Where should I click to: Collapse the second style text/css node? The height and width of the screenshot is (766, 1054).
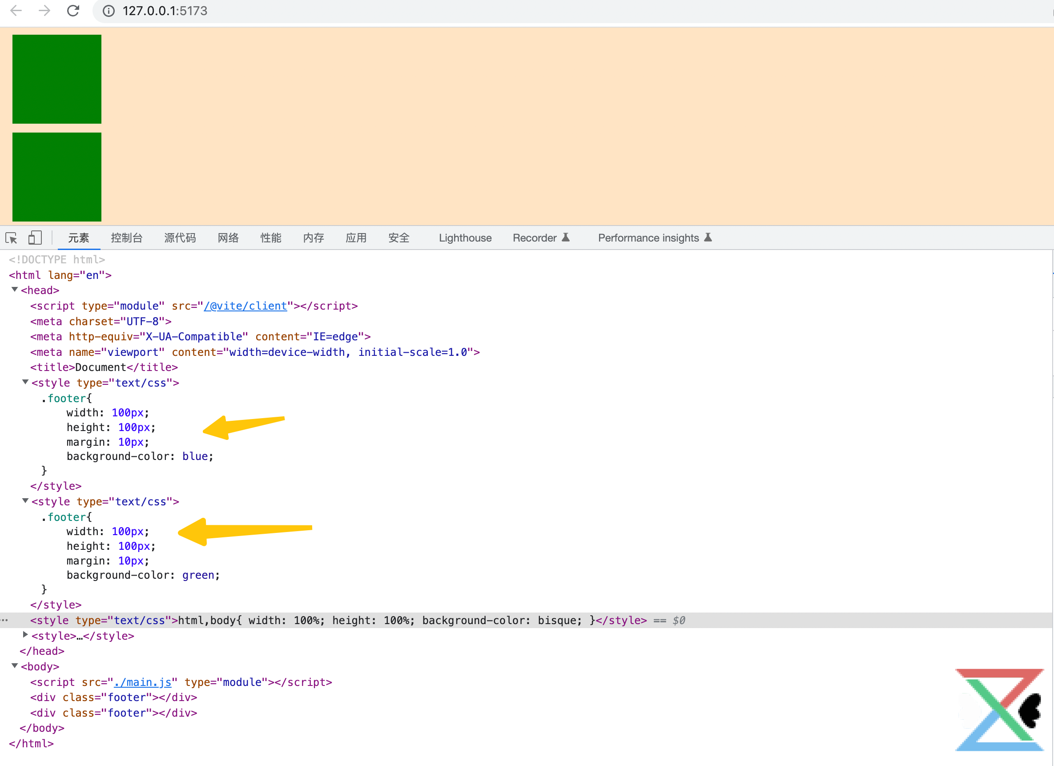pos(25,500)
